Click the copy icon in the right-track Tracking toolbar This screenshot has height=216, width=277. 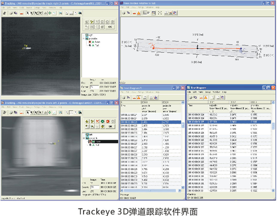click(x=15, y=13)
